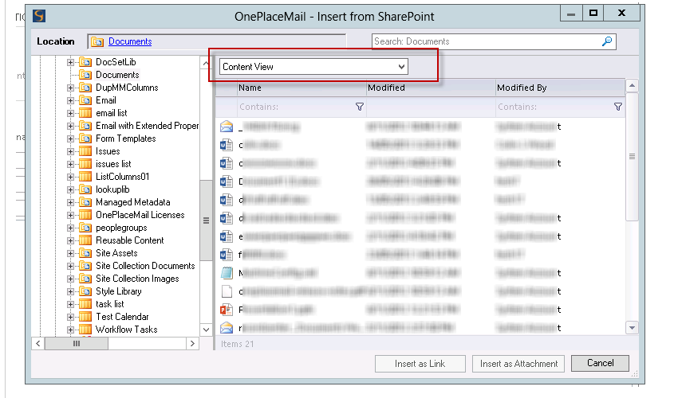Select the PowerPoint file row icon

[x=227, y=310]
